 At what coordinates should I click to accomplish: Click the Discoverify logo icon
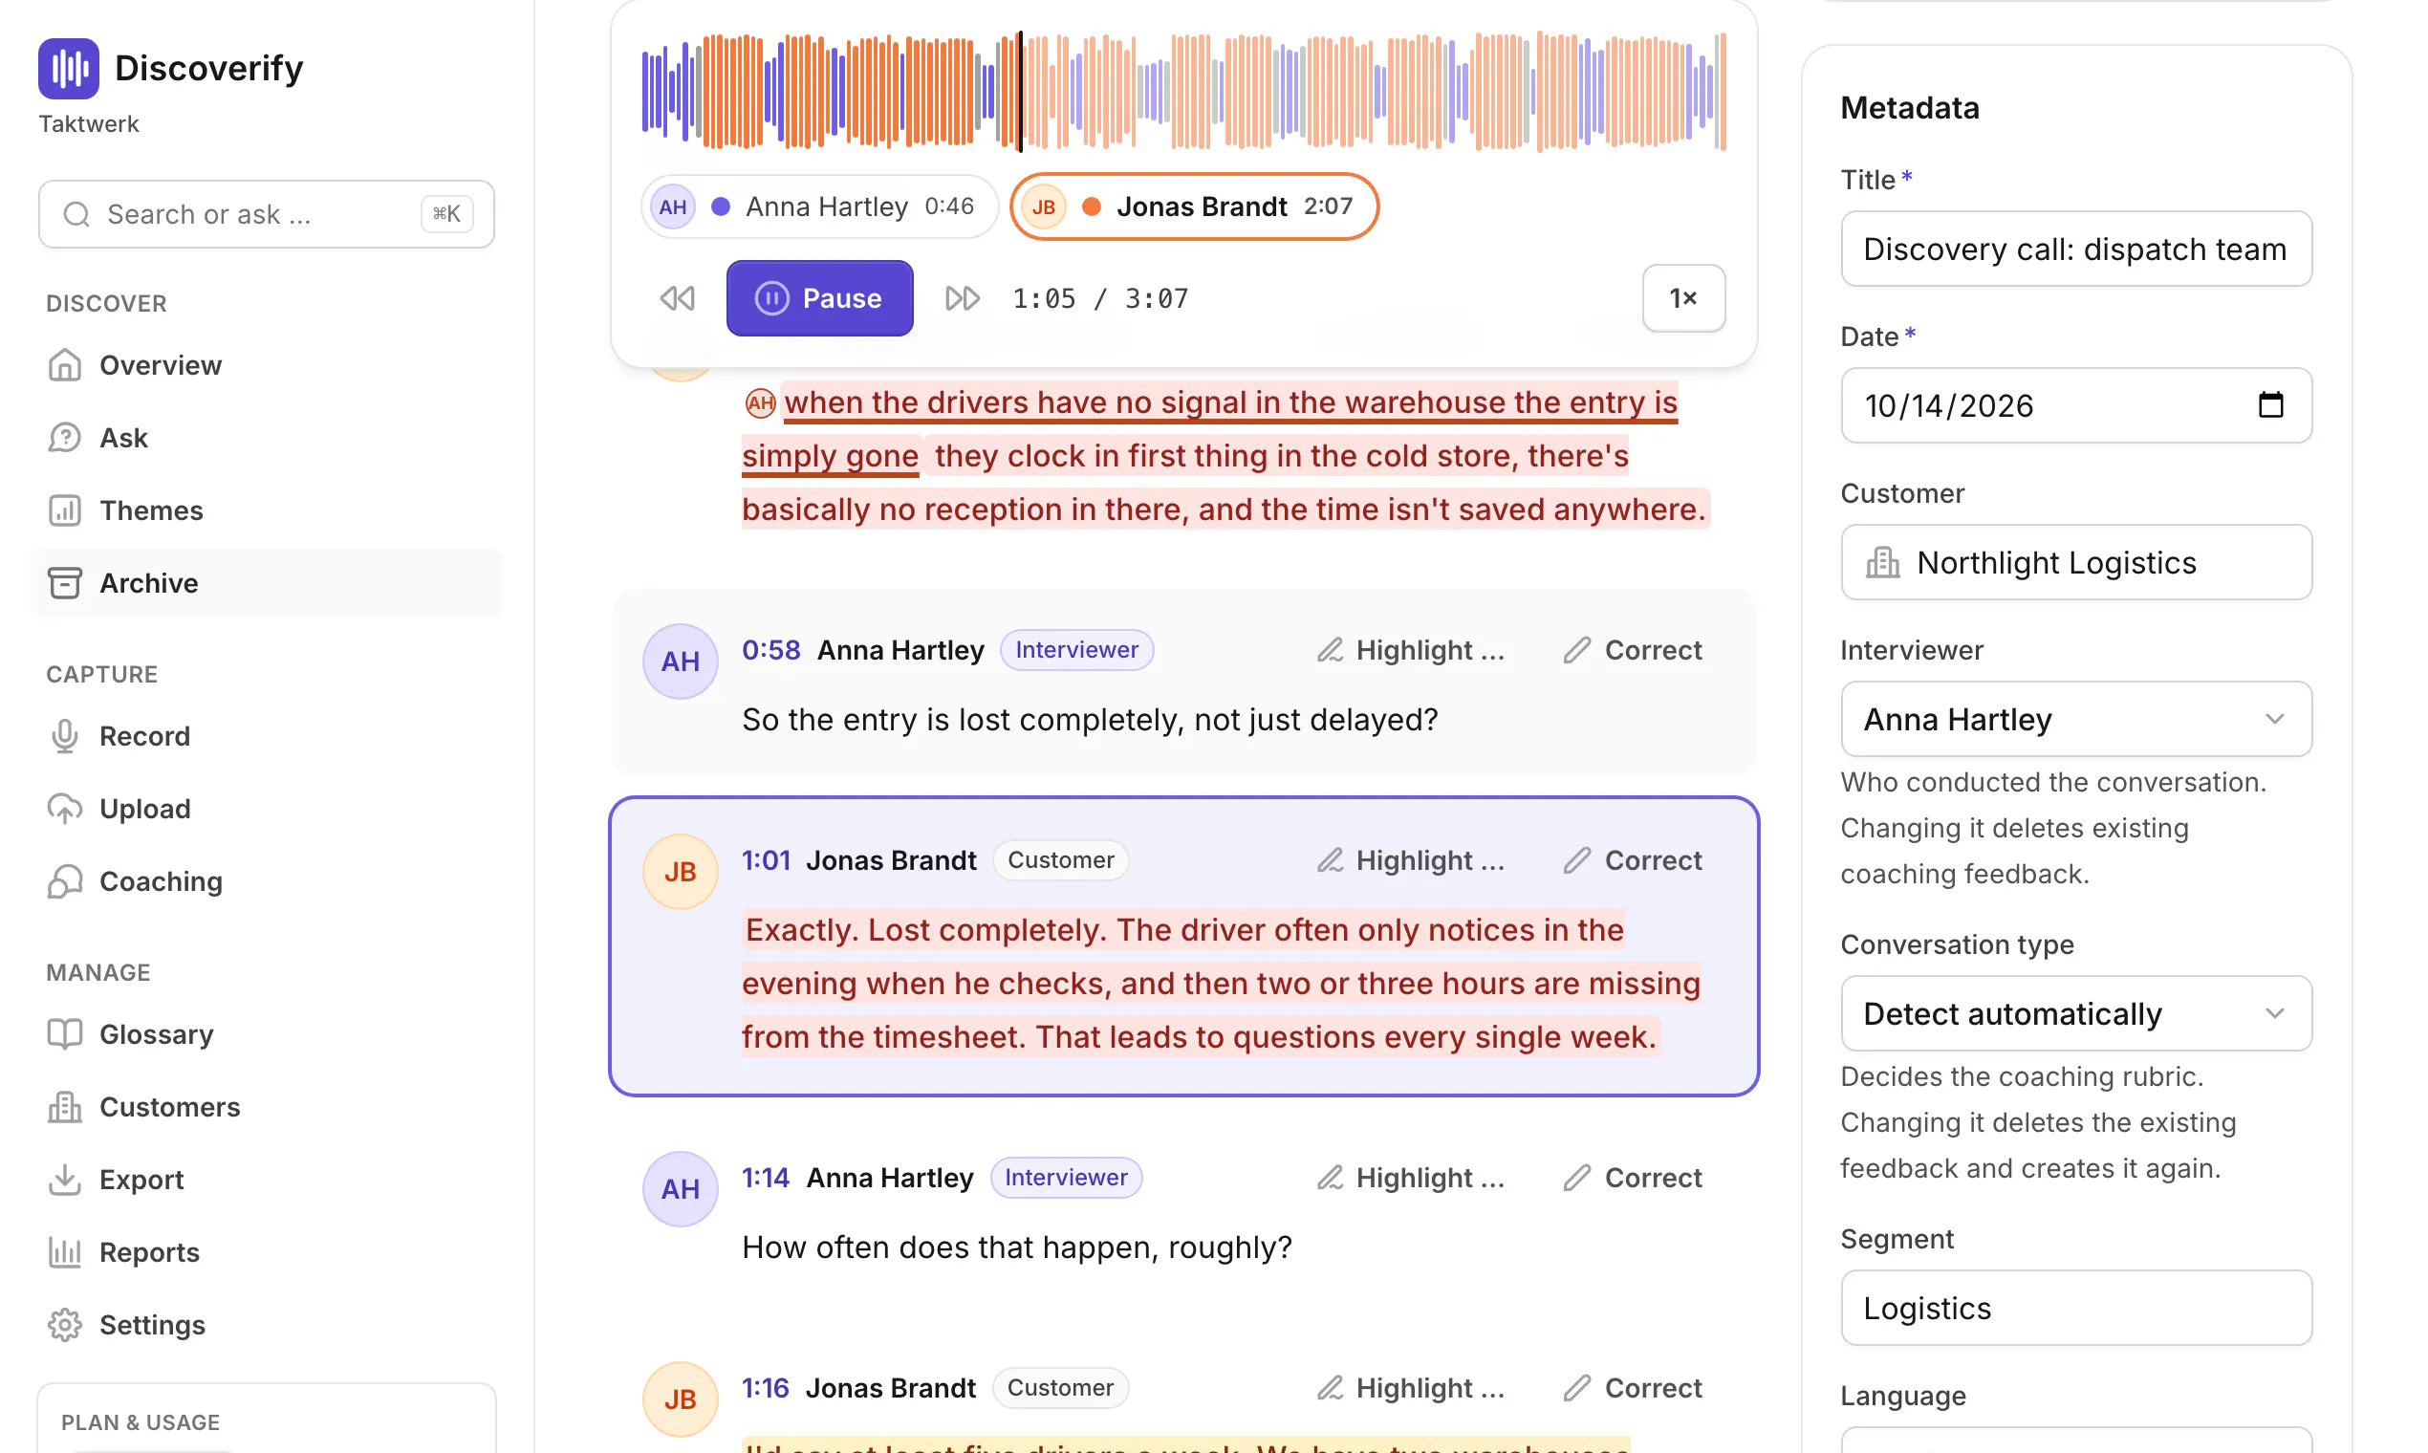click(x=69, y=69)
